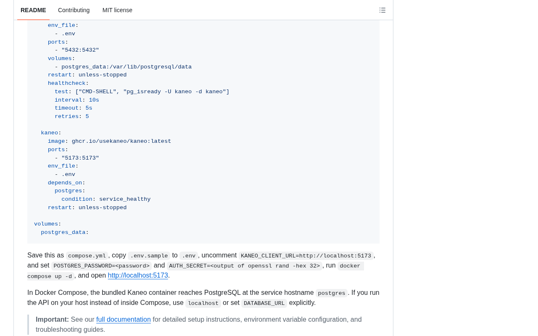Click the condition: service_healthy line
The height and width of the screenshot is (336, 538).
pos(106,199)
